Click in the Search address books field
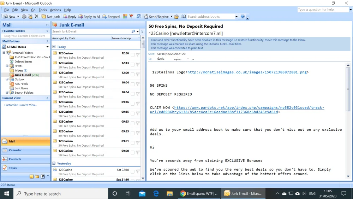 (x=211, y=17)
